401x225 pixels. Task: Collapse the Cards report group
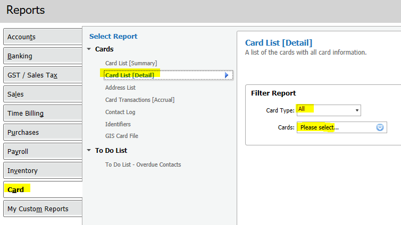click(89, 49)
